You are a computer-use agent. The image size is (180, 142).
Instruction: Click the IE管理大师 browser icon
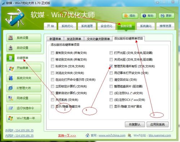tap(10, 88)
